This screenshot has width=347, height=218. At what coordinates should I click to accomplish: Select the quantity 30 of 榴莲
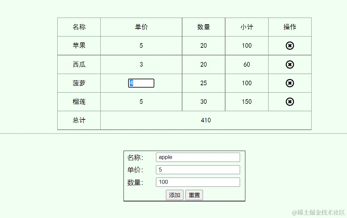click(x=204, y=102)
